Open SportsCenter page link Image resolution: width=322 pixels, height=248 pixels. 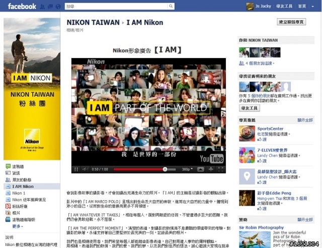(x=270, y=129)
